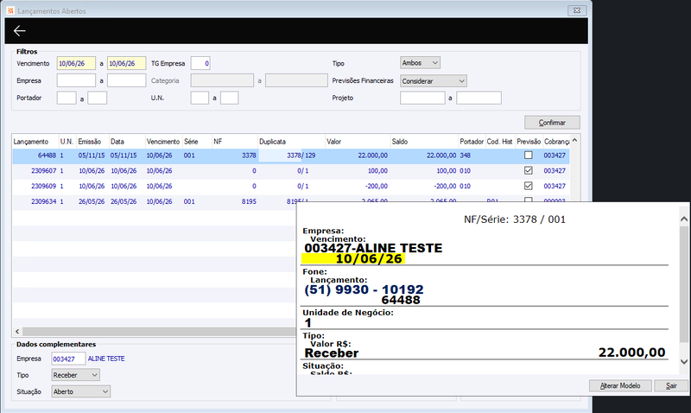
Task: Toggle Previsão checkbox for lançamento 64488
Action: [x=528, y=156]
